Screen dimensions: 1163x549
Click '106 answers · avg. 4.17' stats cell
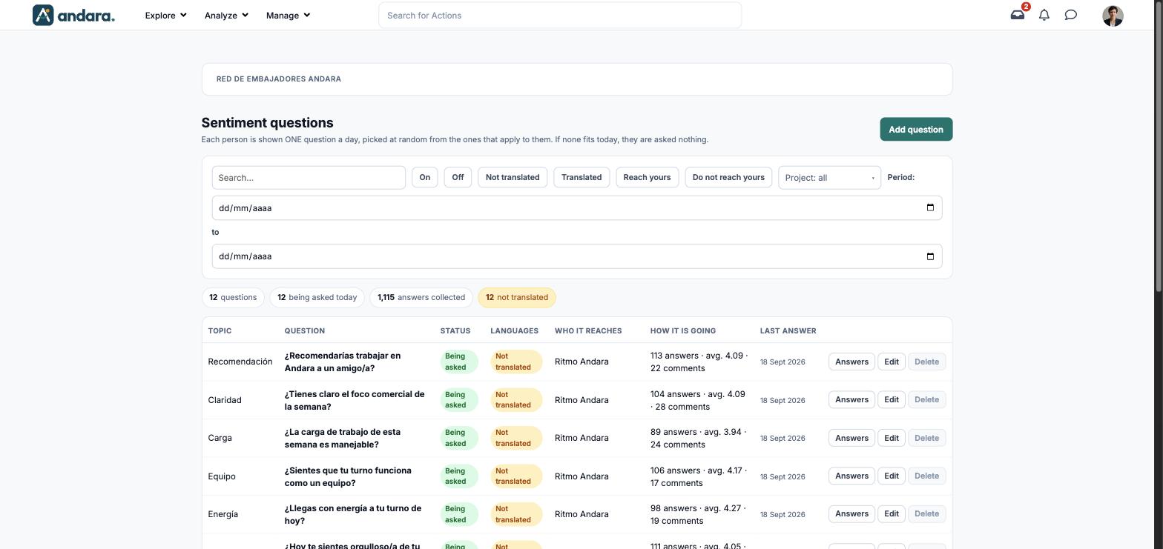tap(699, 476)
